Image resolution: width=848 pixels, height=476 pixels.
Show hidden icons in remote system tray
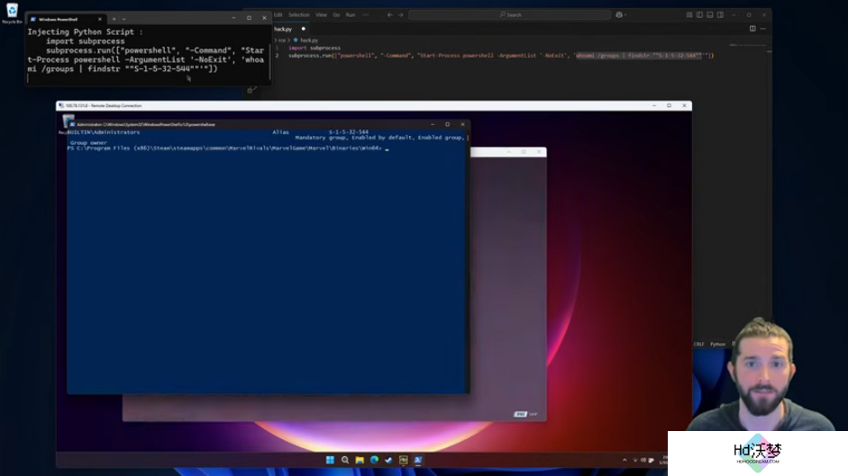[x=625, y=461]
